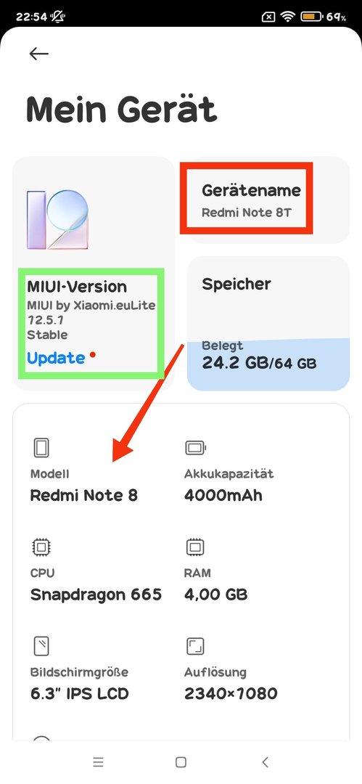The width and height of the screenshot is (362, 784).
Task: Tap the CPU chip icon
Action: click(41, 547)
